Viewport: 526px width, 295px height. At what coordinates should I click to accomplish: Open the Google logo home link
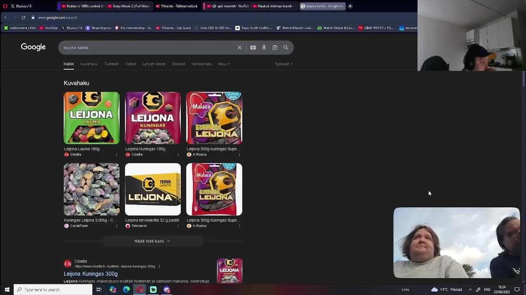33,47
